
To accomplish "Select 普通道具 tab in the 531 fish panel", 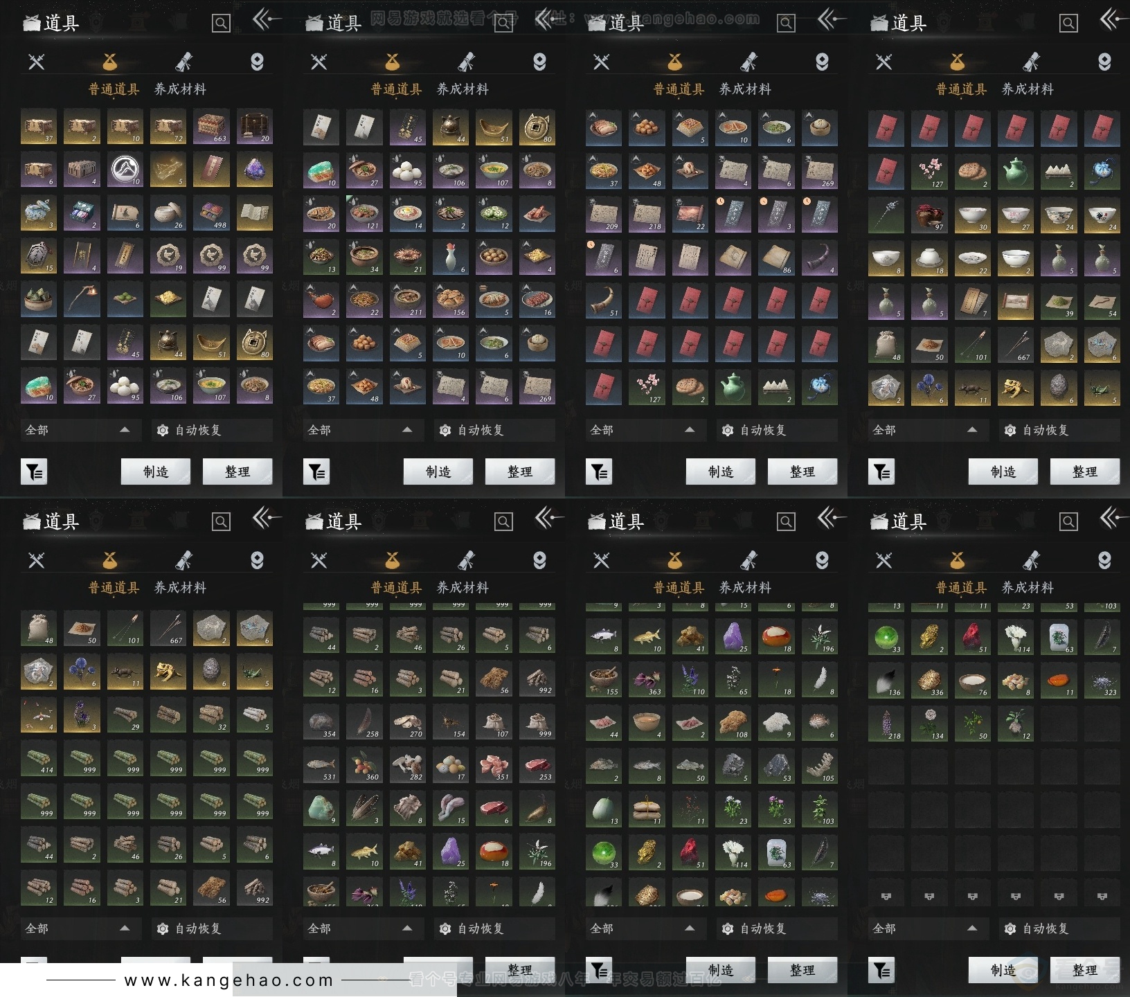I will (x=396, y=588).
